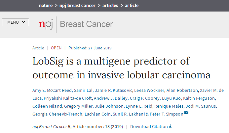This screenshot has height=133, width=229.
Task: Open npj breast cancer breadcrumb link
Action: 77,6
